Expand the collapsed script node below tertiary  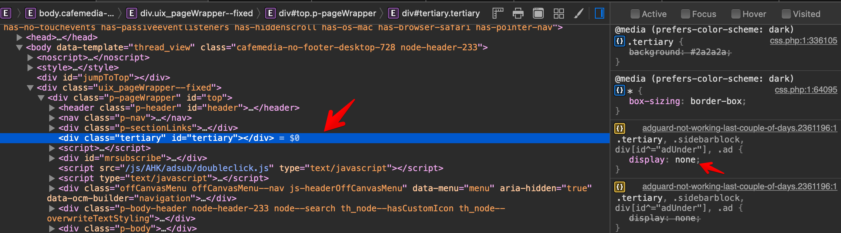click(x=52, y=148)
